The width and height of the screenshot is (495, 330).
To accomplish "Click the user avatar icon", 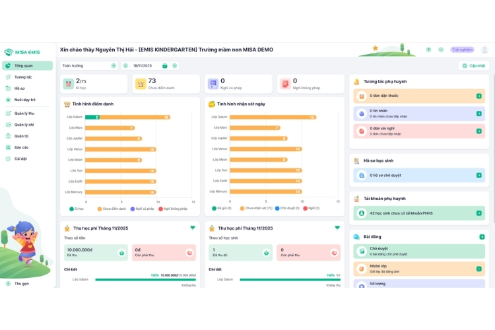I will click(x=485, y=49).
